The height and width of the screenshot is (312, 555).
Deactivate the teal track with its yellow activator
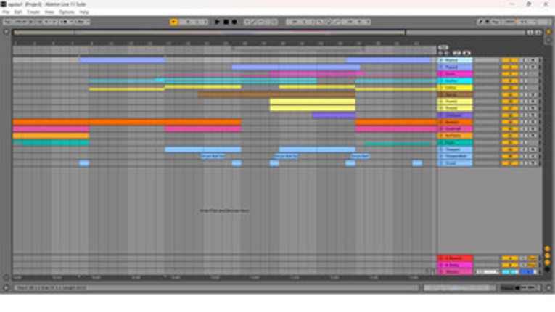click(510, 142)
